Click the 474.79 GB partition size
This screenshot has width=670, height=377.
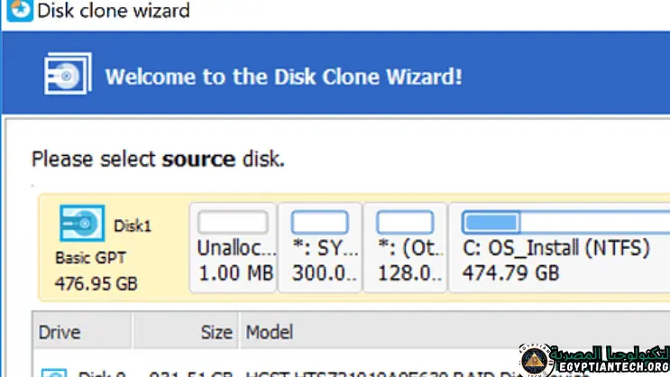[510, 271]
